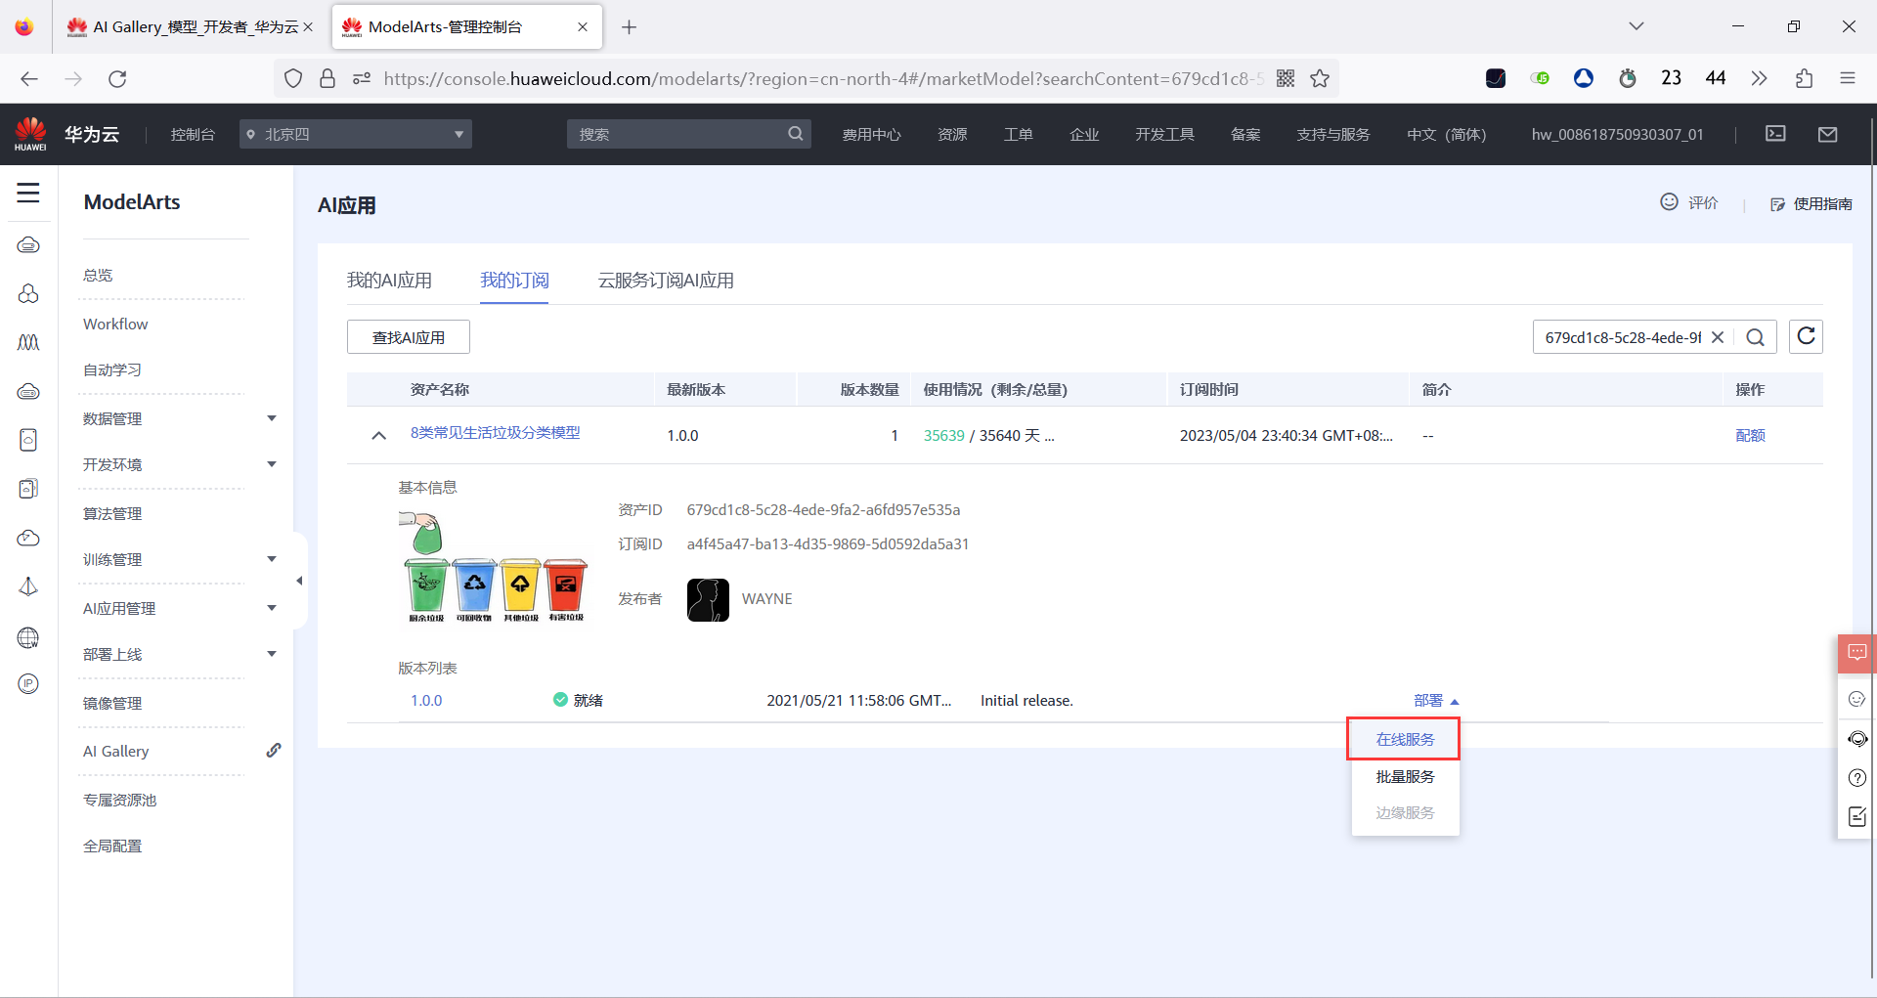Open version 1.0.0 link in the version list

(x=426, y=700)
